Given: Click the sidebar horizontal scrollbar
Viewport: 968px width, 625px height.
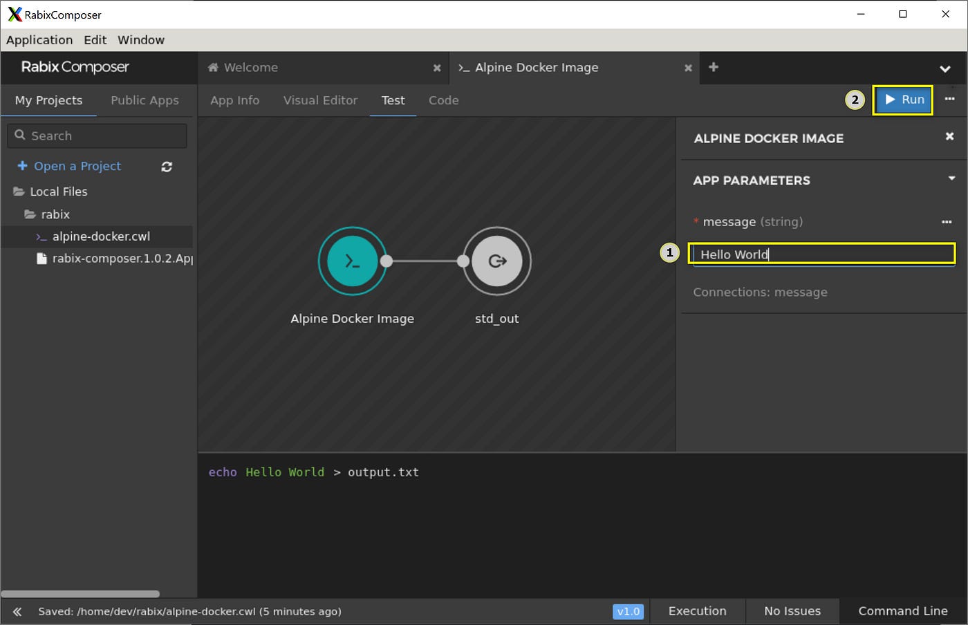Looking at the screenshot, I should click(x=80, y=594).
